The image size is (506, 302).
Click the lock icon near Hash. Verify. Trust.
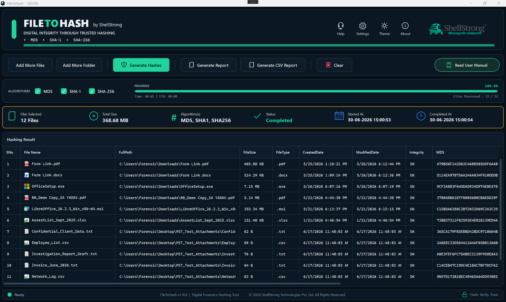465,295
